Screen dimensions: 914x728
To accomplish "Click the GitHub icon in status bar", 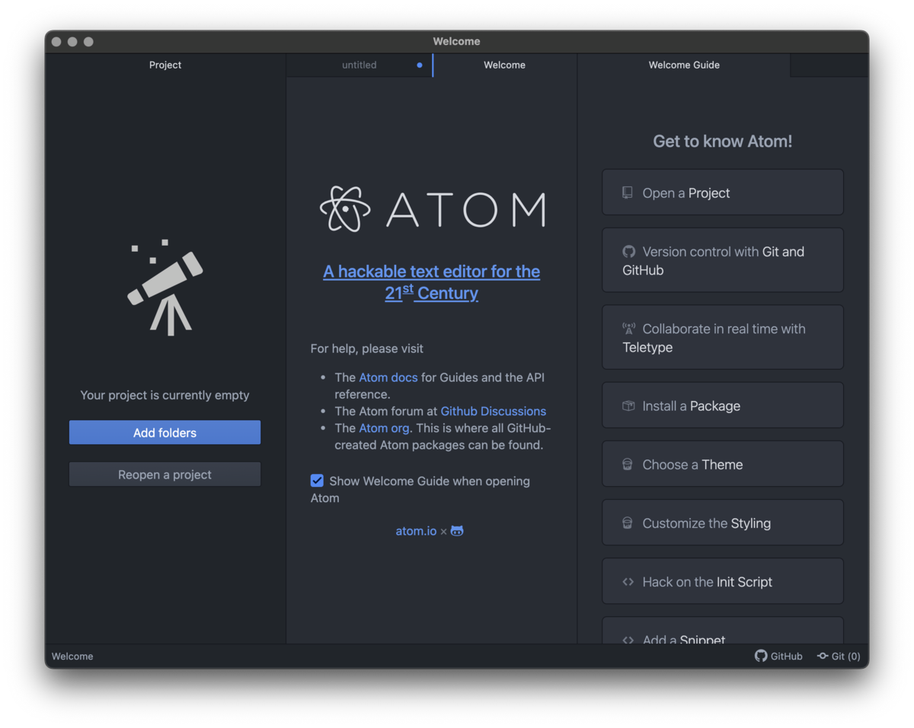I will [x=761, y=656].
